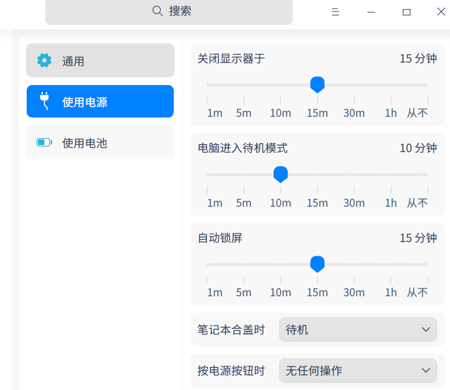Screen dimensions: 450x390
Task: Click the gear icon next to 通用
Action: [44, 60]
